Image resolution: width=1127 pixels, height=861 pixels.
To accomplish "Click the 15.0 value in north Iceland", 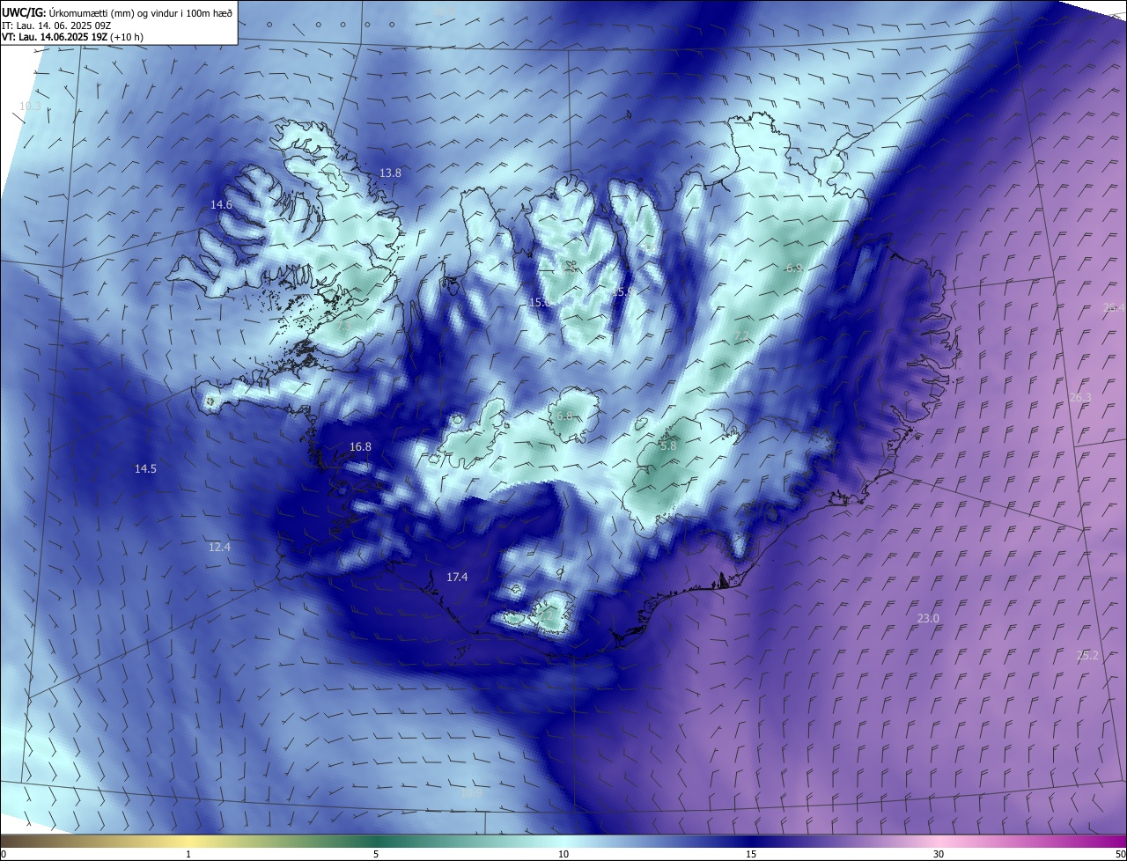I will click(x=539, y=302).
